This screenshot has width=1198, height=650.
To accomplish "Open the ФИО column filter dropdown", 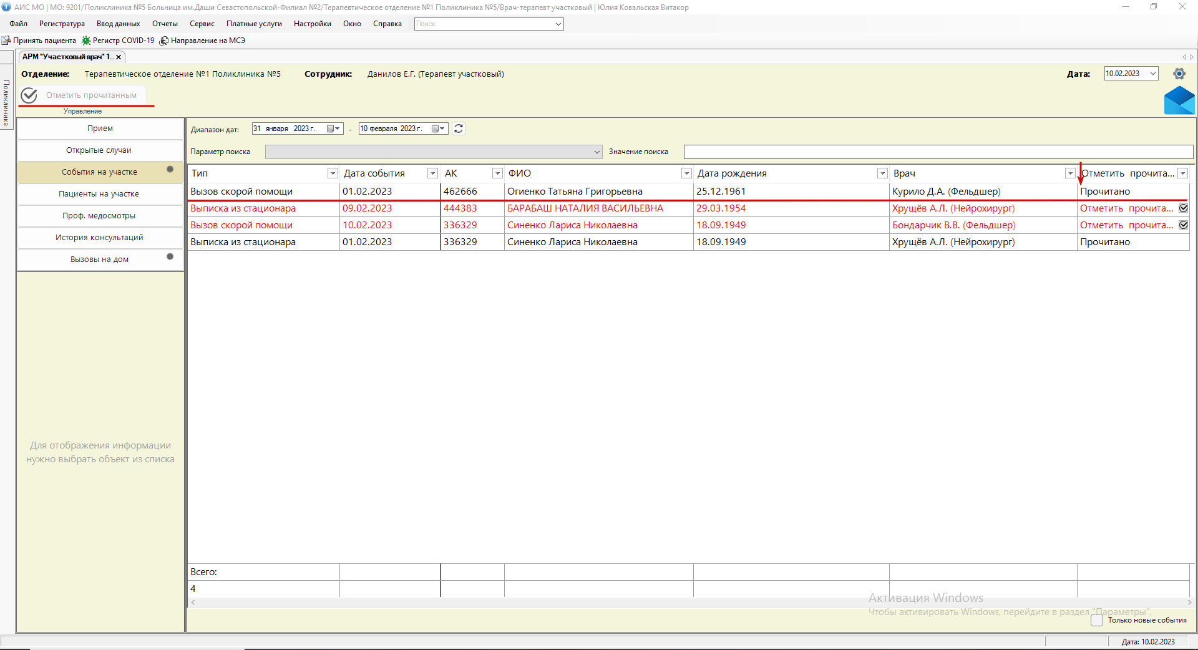I will [x=686, y=173].
